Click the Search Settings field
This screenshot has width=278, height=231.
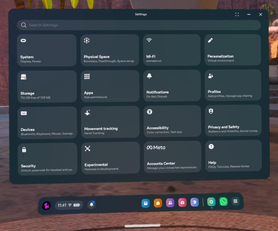click(139, 25)
